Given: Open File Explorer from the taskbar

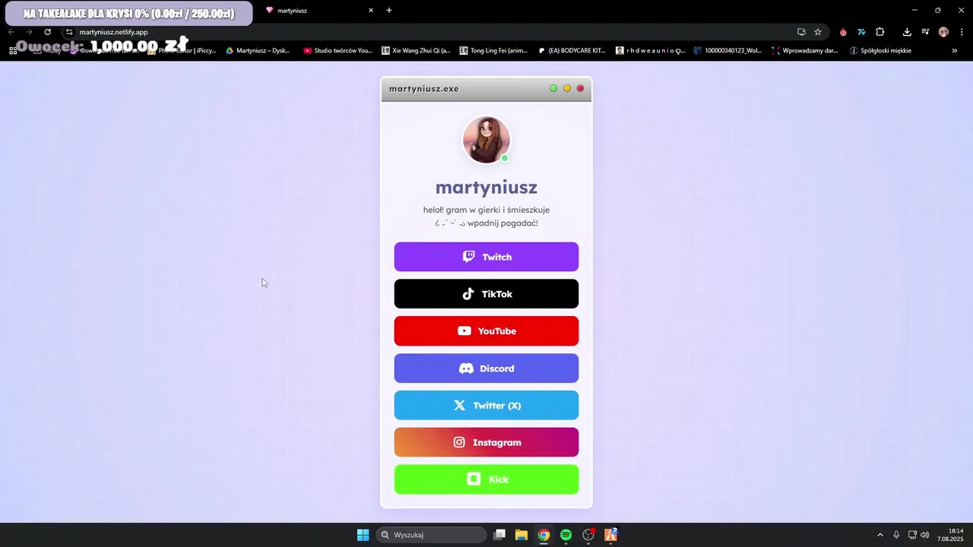Looking at the screenshot, I should (521, 535).
